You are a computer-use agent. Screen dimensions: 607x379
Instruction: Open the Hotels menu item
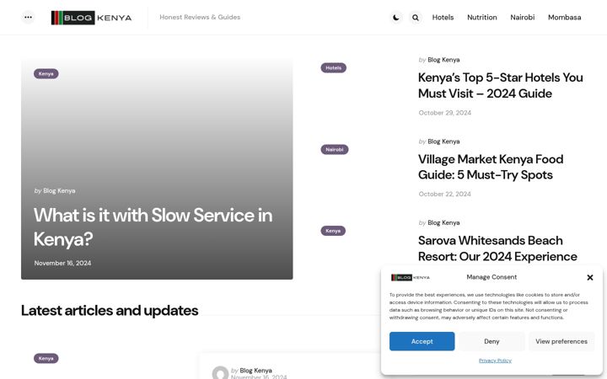pyautogui.click(x=443, y=18)
